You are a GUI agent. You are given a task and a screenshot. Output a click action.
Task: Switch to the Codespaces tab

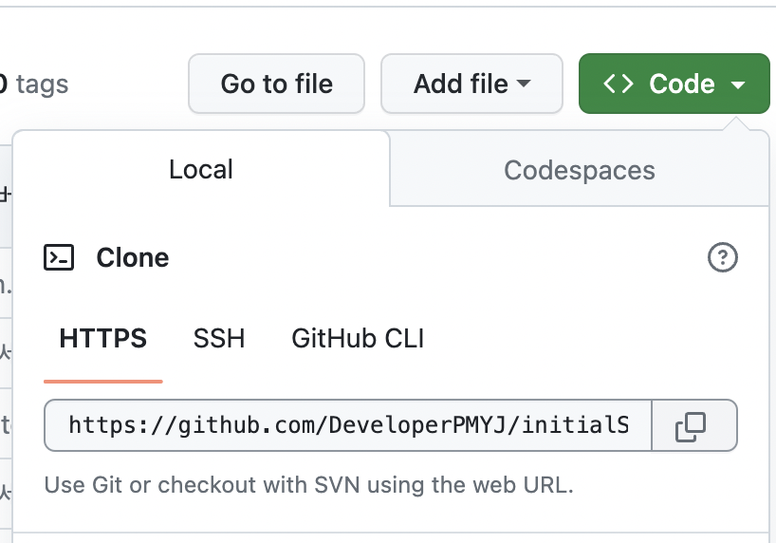(x=579, y=170)
